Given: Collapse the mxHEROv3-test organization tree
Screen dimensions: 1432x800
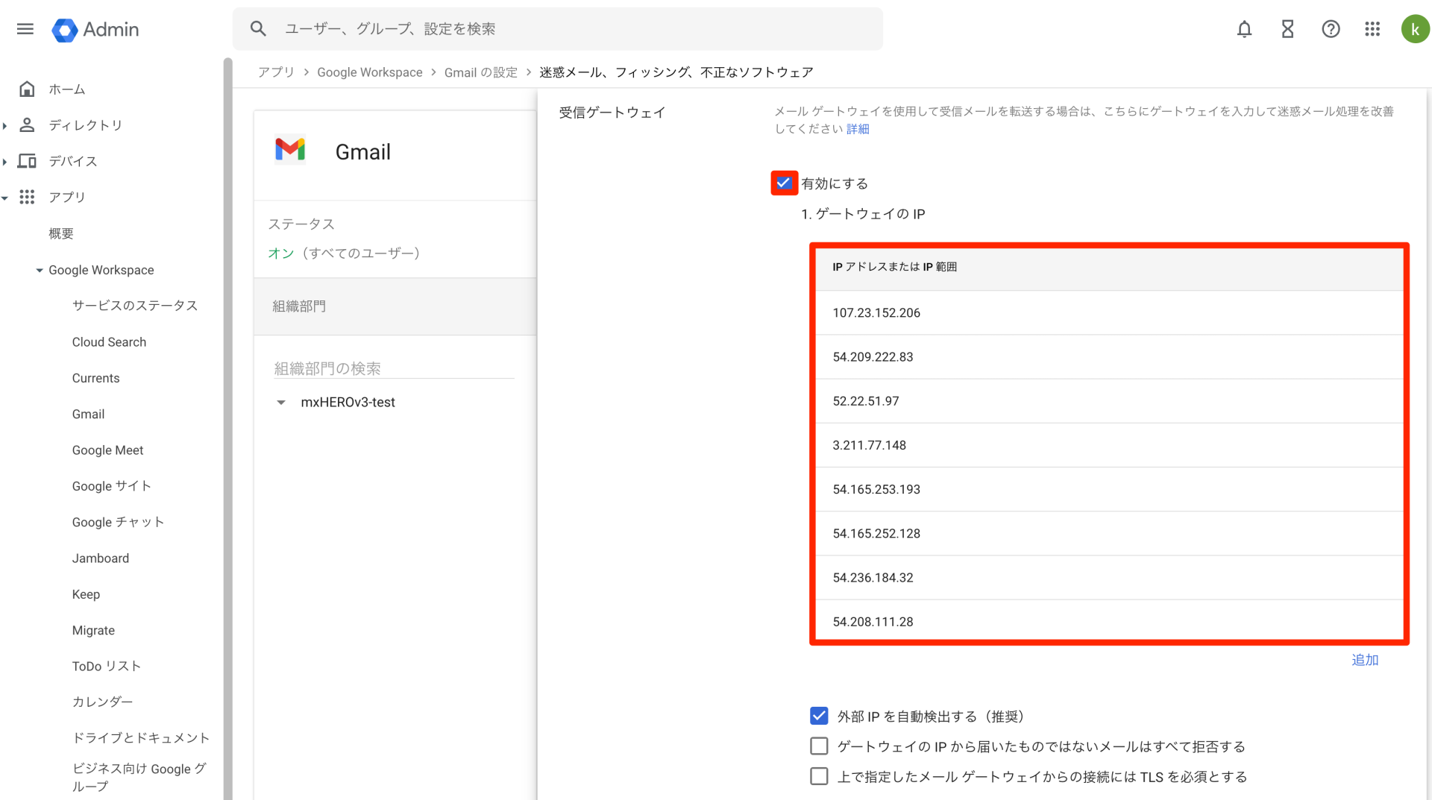Looking at the screenshot, I should [x=281, y=403].
